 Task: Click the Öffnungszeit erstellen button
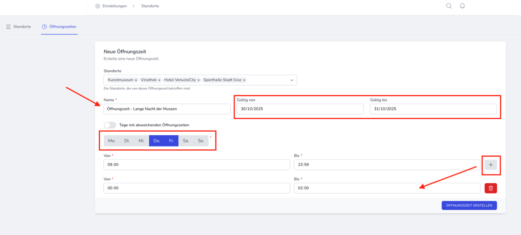pos(469,205)
